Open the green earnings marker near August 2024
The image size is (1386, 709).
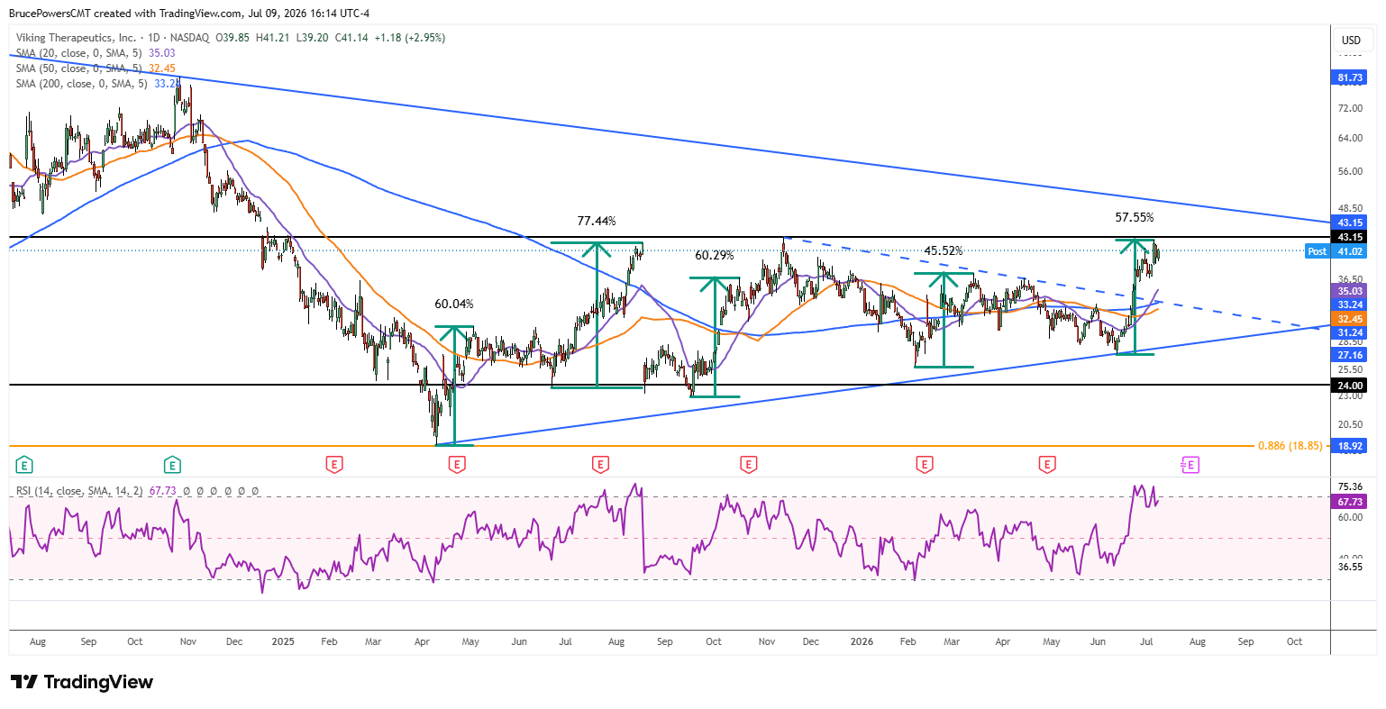click(x=25, y=465)
